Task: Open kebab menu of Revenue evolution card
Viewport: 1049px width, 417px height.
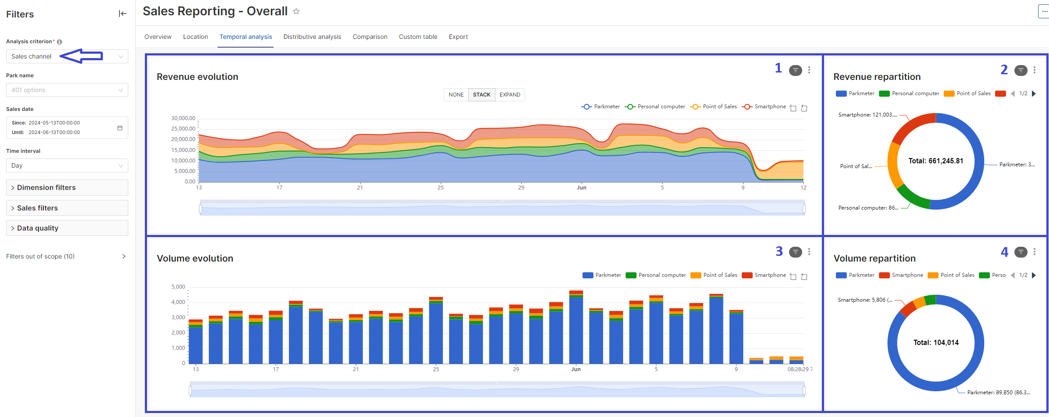Action: coord(809,70)
